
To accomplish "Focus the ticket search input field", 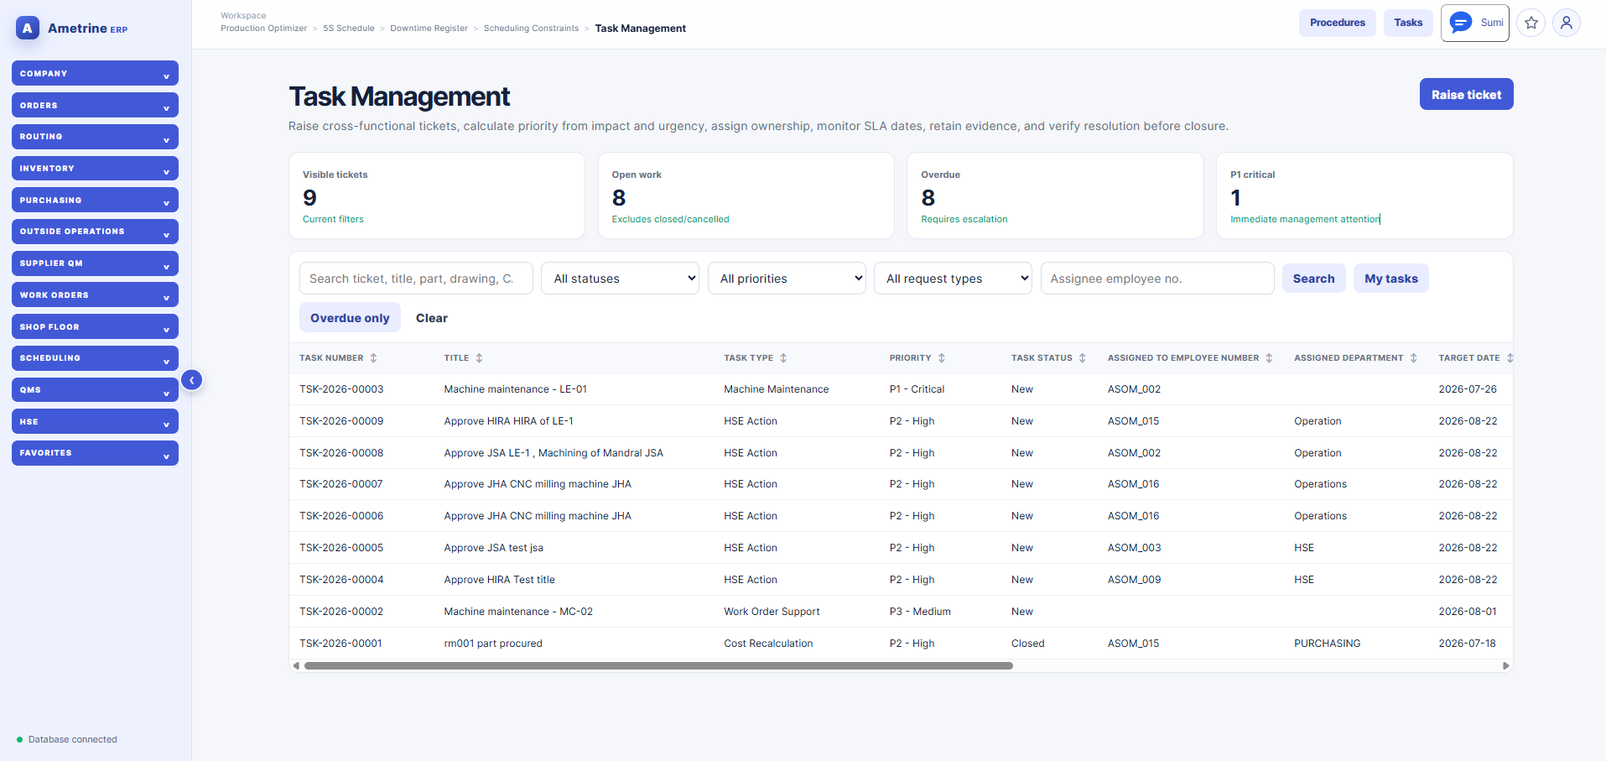I will (x=416, y=279).
